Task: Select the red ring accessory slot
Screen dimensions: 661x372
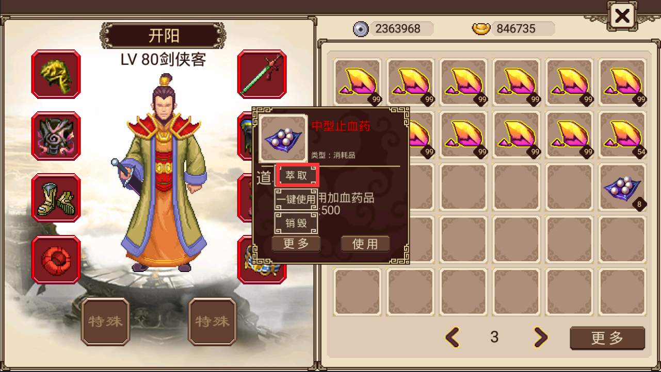Action: (x=56, y=260)
